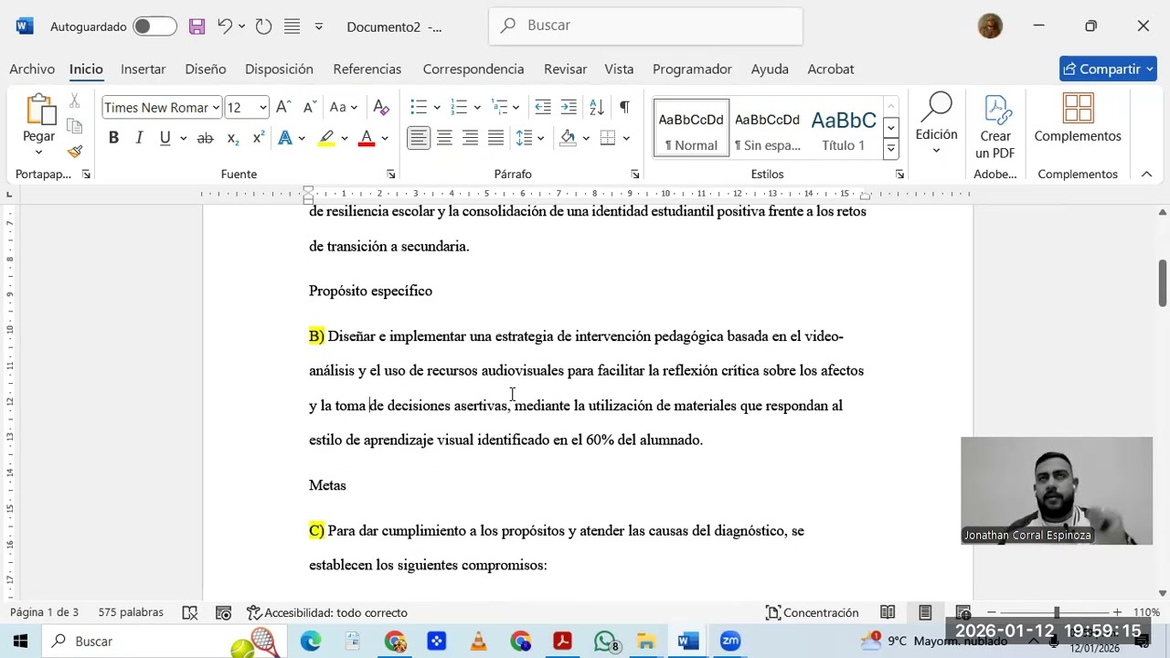Switch to the Insertar tab
The width and height of the screenshot is (1170, 658).
144,69
